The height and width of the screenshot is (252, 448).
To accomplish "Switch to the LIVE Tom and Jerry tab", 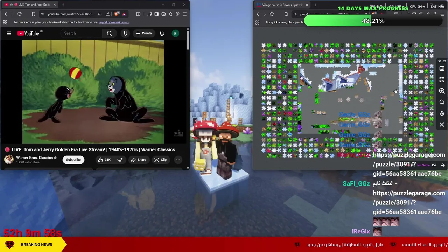I will pyautogui.click(x=29, y=5).
